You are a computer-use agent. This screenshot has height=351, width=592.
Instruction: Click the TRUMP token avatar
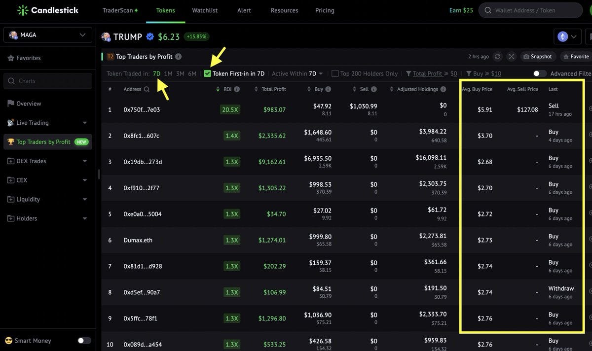[106, 37]
